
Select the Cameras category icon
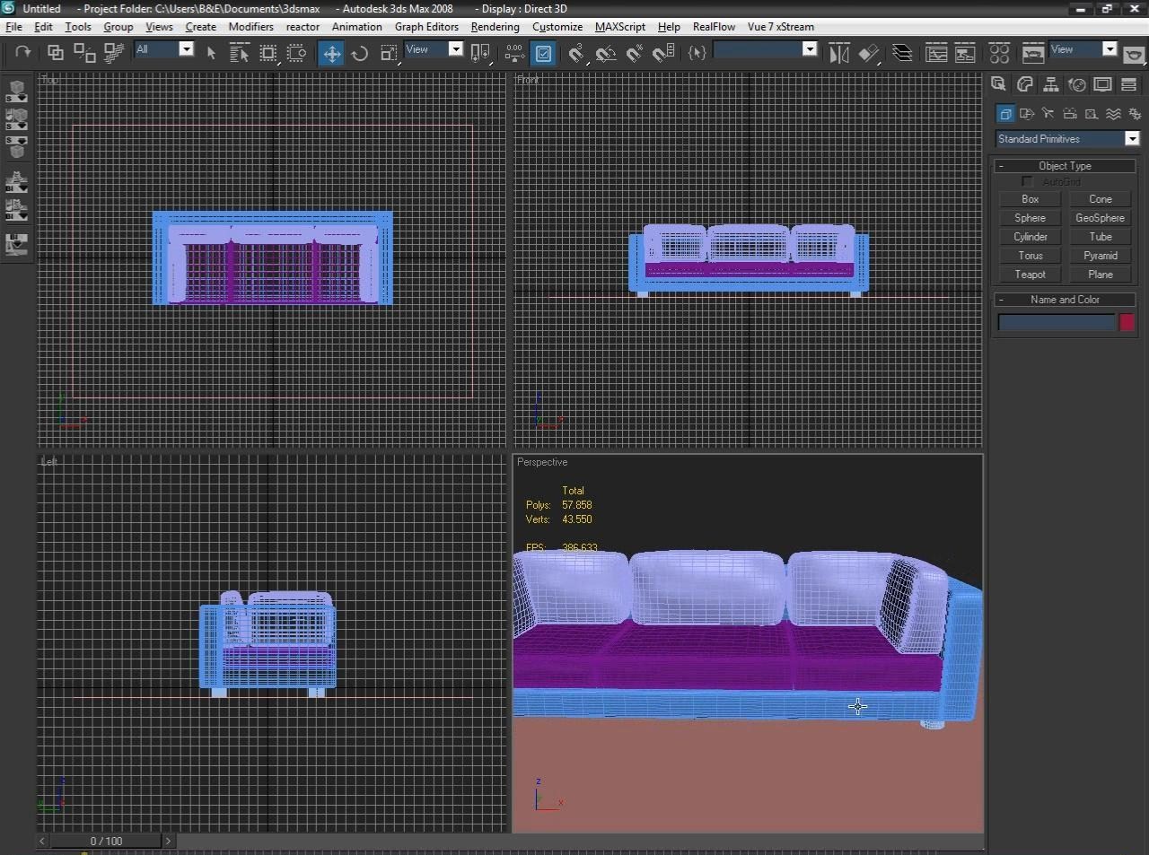1069,114
